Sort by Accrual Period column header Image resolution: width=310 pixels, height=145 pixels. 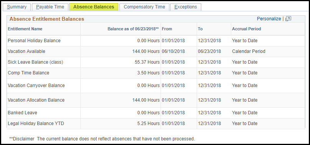pos(247,29)
